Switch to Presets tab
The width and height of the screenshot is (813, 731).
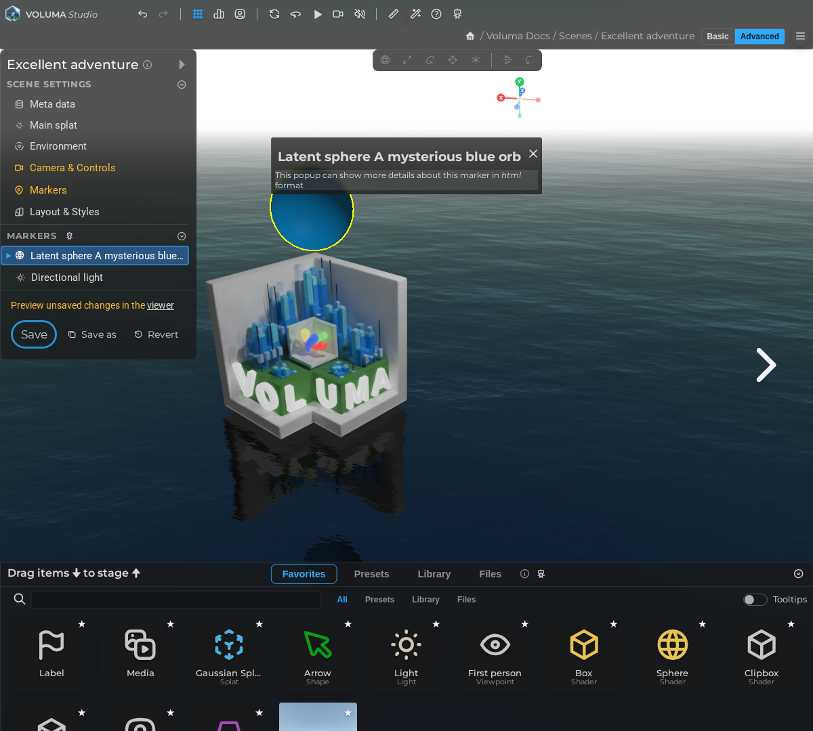click(x=371, y=574)
